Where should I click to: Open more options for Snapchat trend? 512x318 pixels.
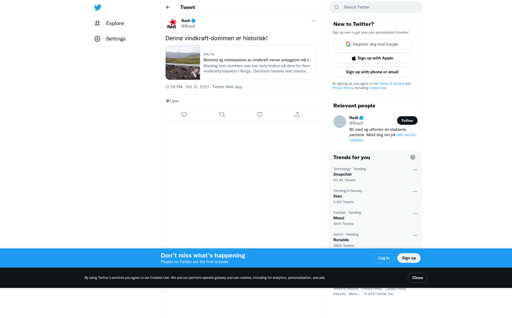(x=415, y=170)
